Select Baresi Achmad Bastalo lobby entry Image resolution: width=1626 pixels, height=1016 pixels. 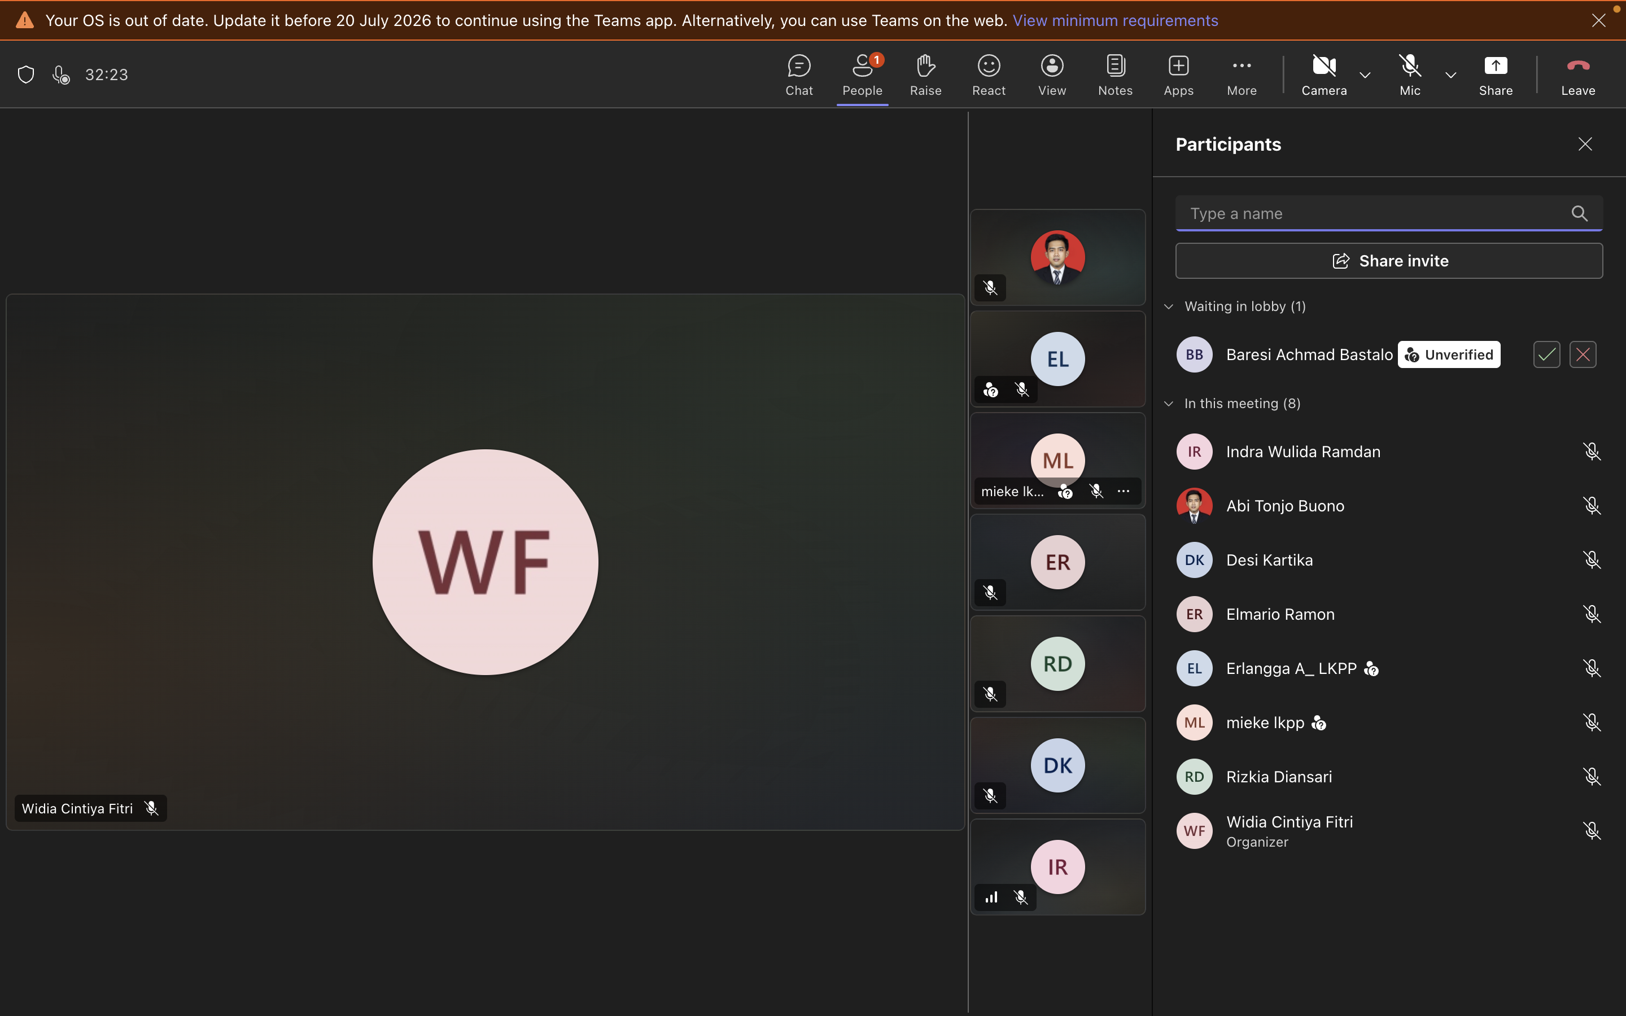(1389, 354)
